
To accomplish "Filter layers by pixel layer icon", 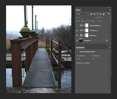I will (x=91, y=14).
